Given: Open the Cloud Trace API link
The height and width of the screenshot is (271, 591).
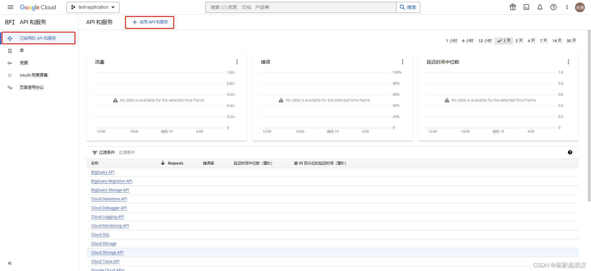Looking at the screenshot, I should pyautogui.click(x=105, y=261).
